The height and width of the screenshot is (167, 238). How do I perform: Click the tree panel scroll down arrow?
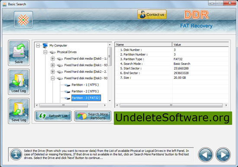point(109,101)
